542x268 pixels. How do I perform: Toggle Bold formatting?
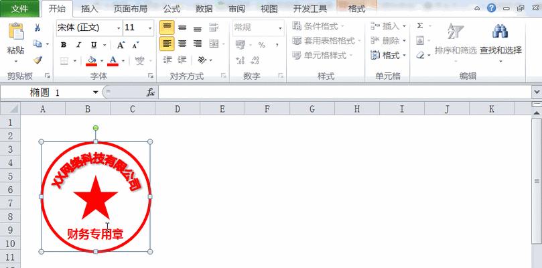(64, 45)
